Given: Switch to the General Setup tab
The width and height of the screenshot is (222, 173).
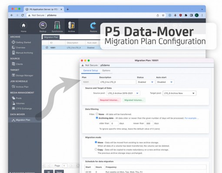Looking at the screenshot, I should coord(90,70).
